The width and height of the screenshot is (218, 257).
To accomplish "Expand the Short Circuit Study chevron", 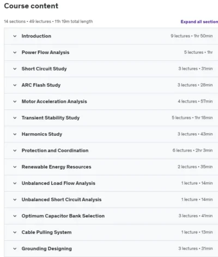I will point(15,69).
